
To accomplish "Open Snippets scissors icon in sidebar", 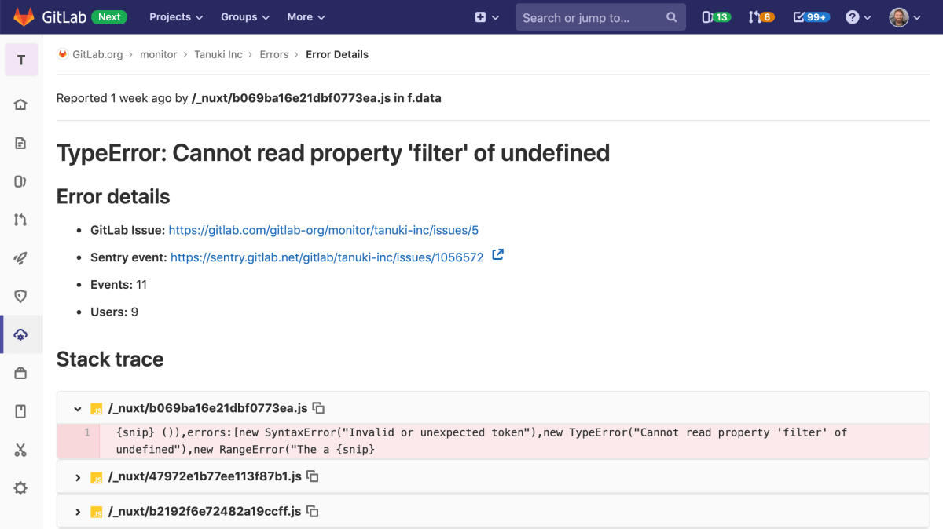I will coord(21,450).
